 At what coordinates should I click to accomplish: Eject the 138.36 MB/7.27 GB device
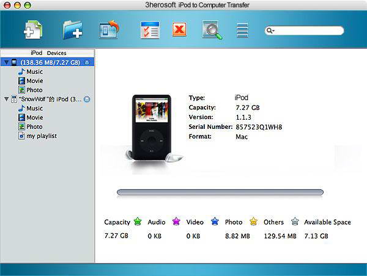click(87, 62)
